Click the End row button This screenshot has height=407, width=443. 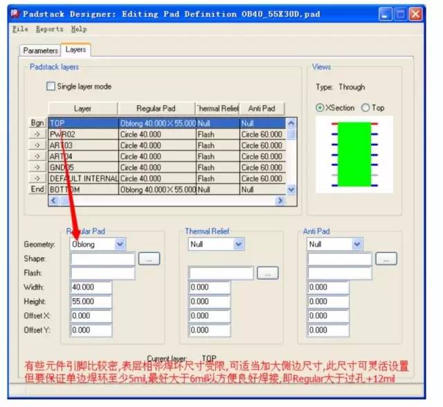point(37,189)
